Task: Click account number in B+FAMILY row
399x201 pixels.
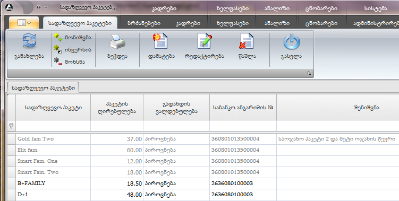Action: point(243,183)
